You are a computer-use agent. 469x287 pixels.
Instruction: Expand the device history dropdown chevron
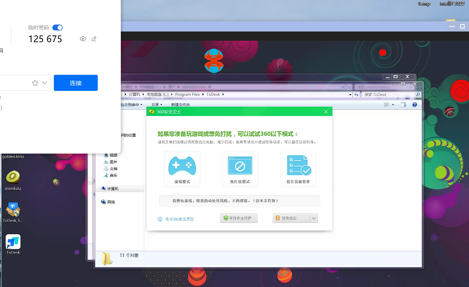tap(45, 83)
